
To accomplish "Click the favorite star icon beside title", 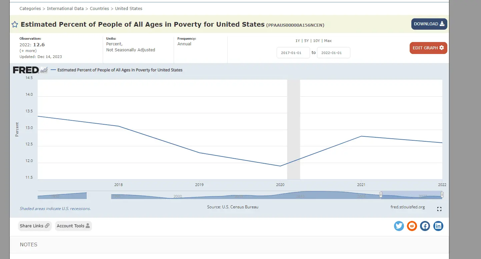I will tap(15, 24).
